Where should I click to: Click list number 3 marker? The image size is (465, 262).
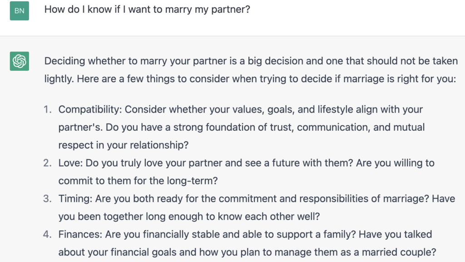(47, 198)
